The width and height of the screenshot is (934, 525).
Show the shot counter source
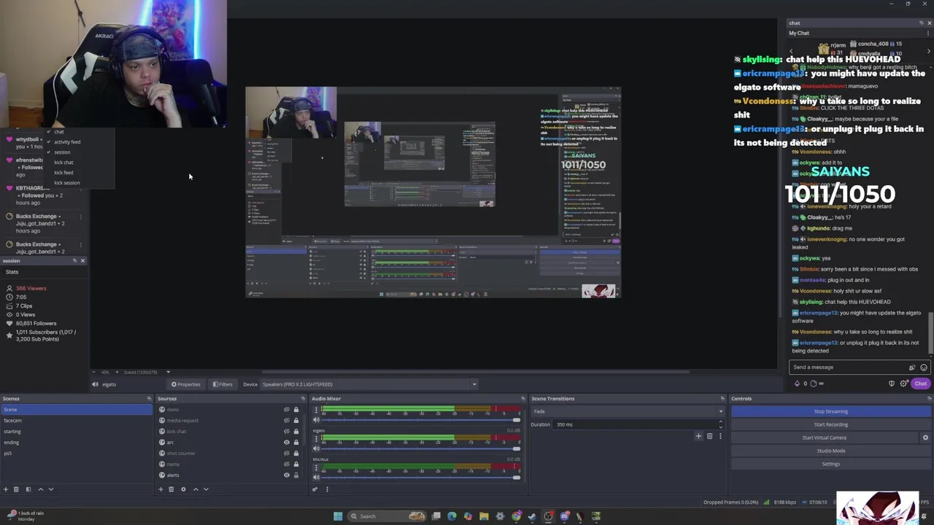286,454
